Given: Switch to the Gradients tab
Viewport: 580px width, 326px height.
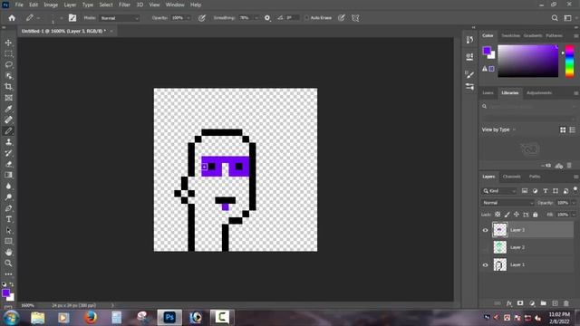Looking at the screenshot, I should [533, 35].
